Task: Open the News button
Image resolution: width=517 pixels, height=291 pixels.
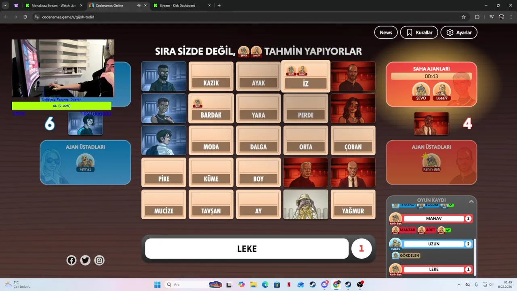Action: (x=386, y=32)
